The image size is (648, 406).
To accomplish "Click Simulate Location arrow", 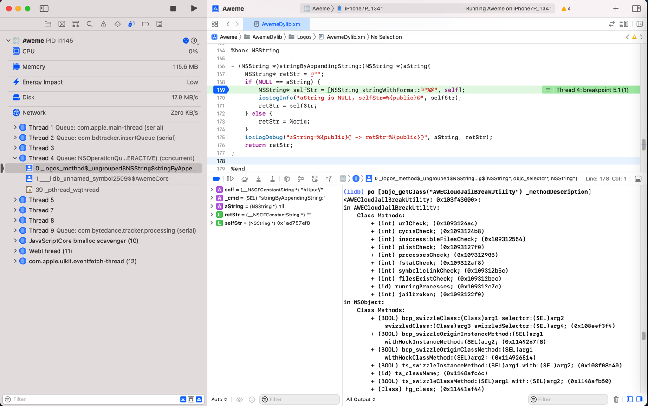I will pyautogui.click(x=329, y=179).
